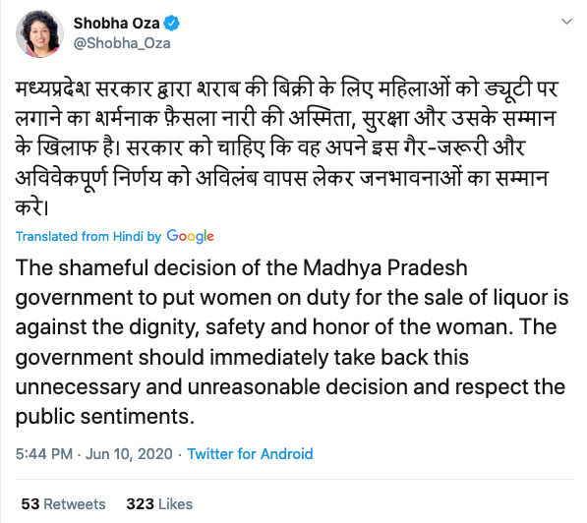
Task: Select "Translated from Hindi by" label
Action: click(88, 236)
